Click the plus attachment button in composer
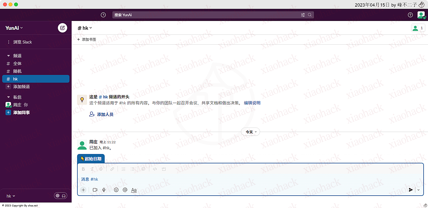Screen dimensions: 428x208 [83, 190]
